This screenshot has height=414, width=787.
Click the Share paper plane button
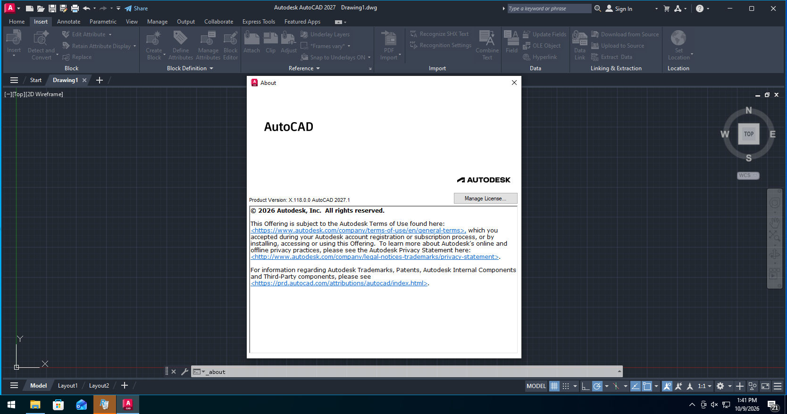click(x=136, y=8)
